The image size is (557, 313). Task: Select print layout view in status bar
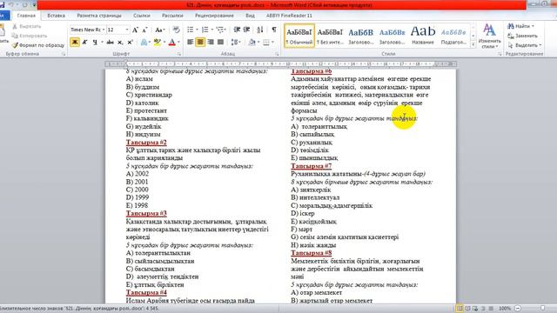pyautogui.click(x=460, y=309)
